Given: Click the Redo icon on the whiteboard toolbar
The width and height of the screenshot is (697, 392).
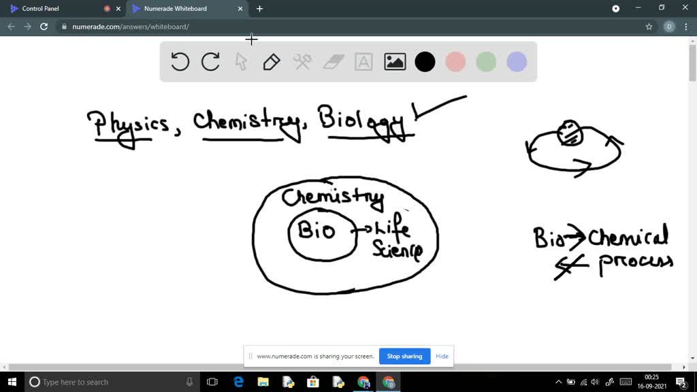Looking at the screenshot, I should [210, 61].
